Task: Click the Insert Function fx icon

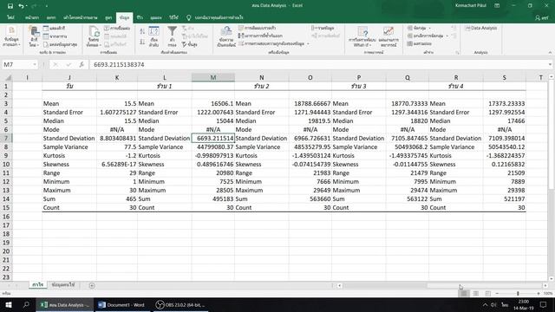Action: (x=82, y=64)
